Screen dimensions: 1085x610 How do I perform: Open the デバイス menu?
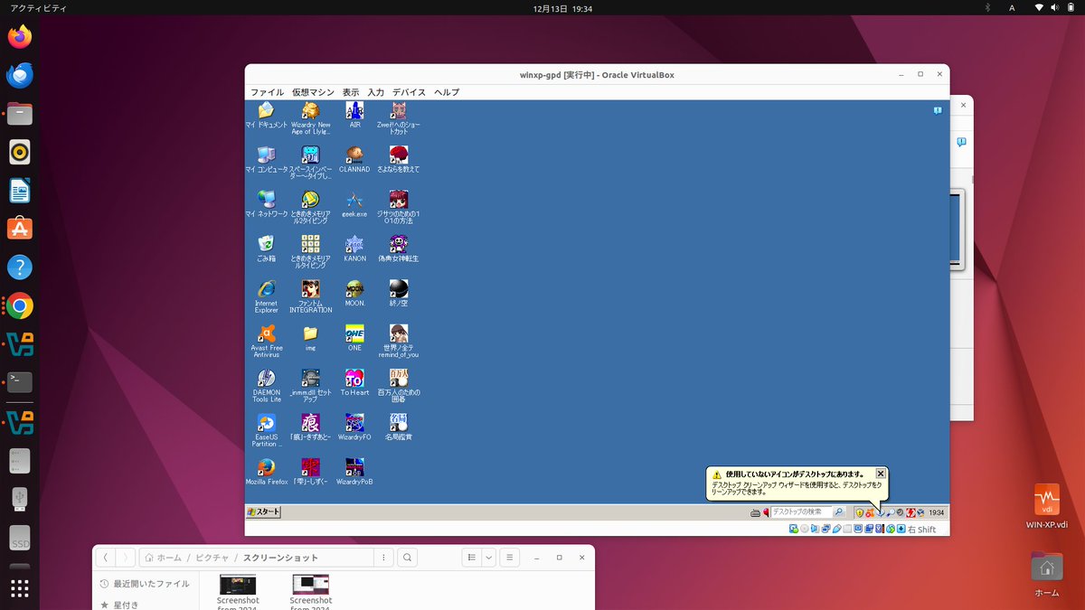click(x=409, y=92)
